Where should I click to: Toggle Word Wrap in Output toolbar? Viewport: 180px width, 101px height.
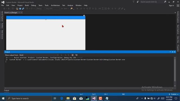pos(76,55)
